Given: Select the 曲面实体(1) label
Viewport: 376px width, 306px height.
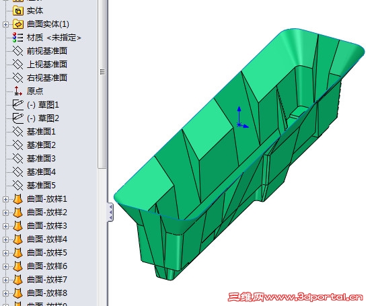Looking at the screenshot, I should coord(48,24).
